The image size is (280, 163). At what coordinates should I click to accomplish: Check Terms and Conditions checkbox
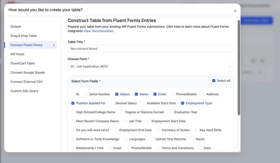tap(158, 148)
